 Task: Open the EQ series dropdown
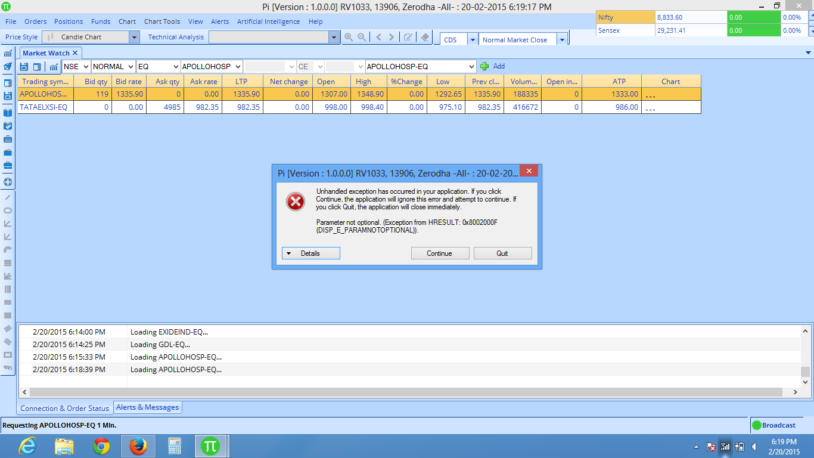coord(158,67)
